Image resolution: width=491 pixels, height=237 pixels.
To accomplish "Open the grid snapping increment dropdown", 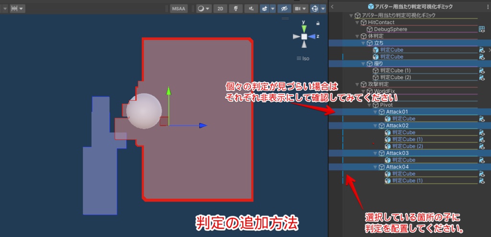I will [x=18, y=9].
